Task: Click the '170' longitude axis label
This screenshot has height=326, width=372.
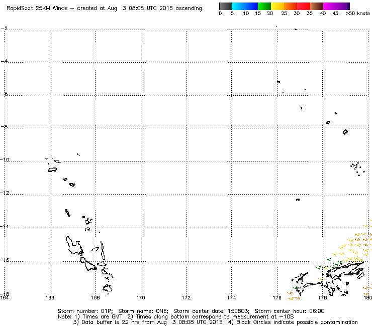Action: [x=141, y=297]
